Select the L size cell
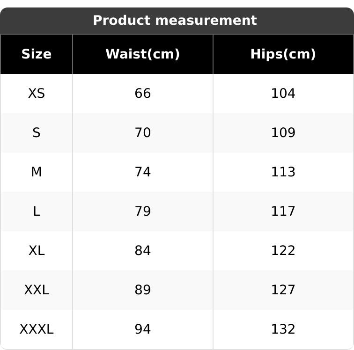The height and width of the screenshot is (350, 354). (37, 211)
